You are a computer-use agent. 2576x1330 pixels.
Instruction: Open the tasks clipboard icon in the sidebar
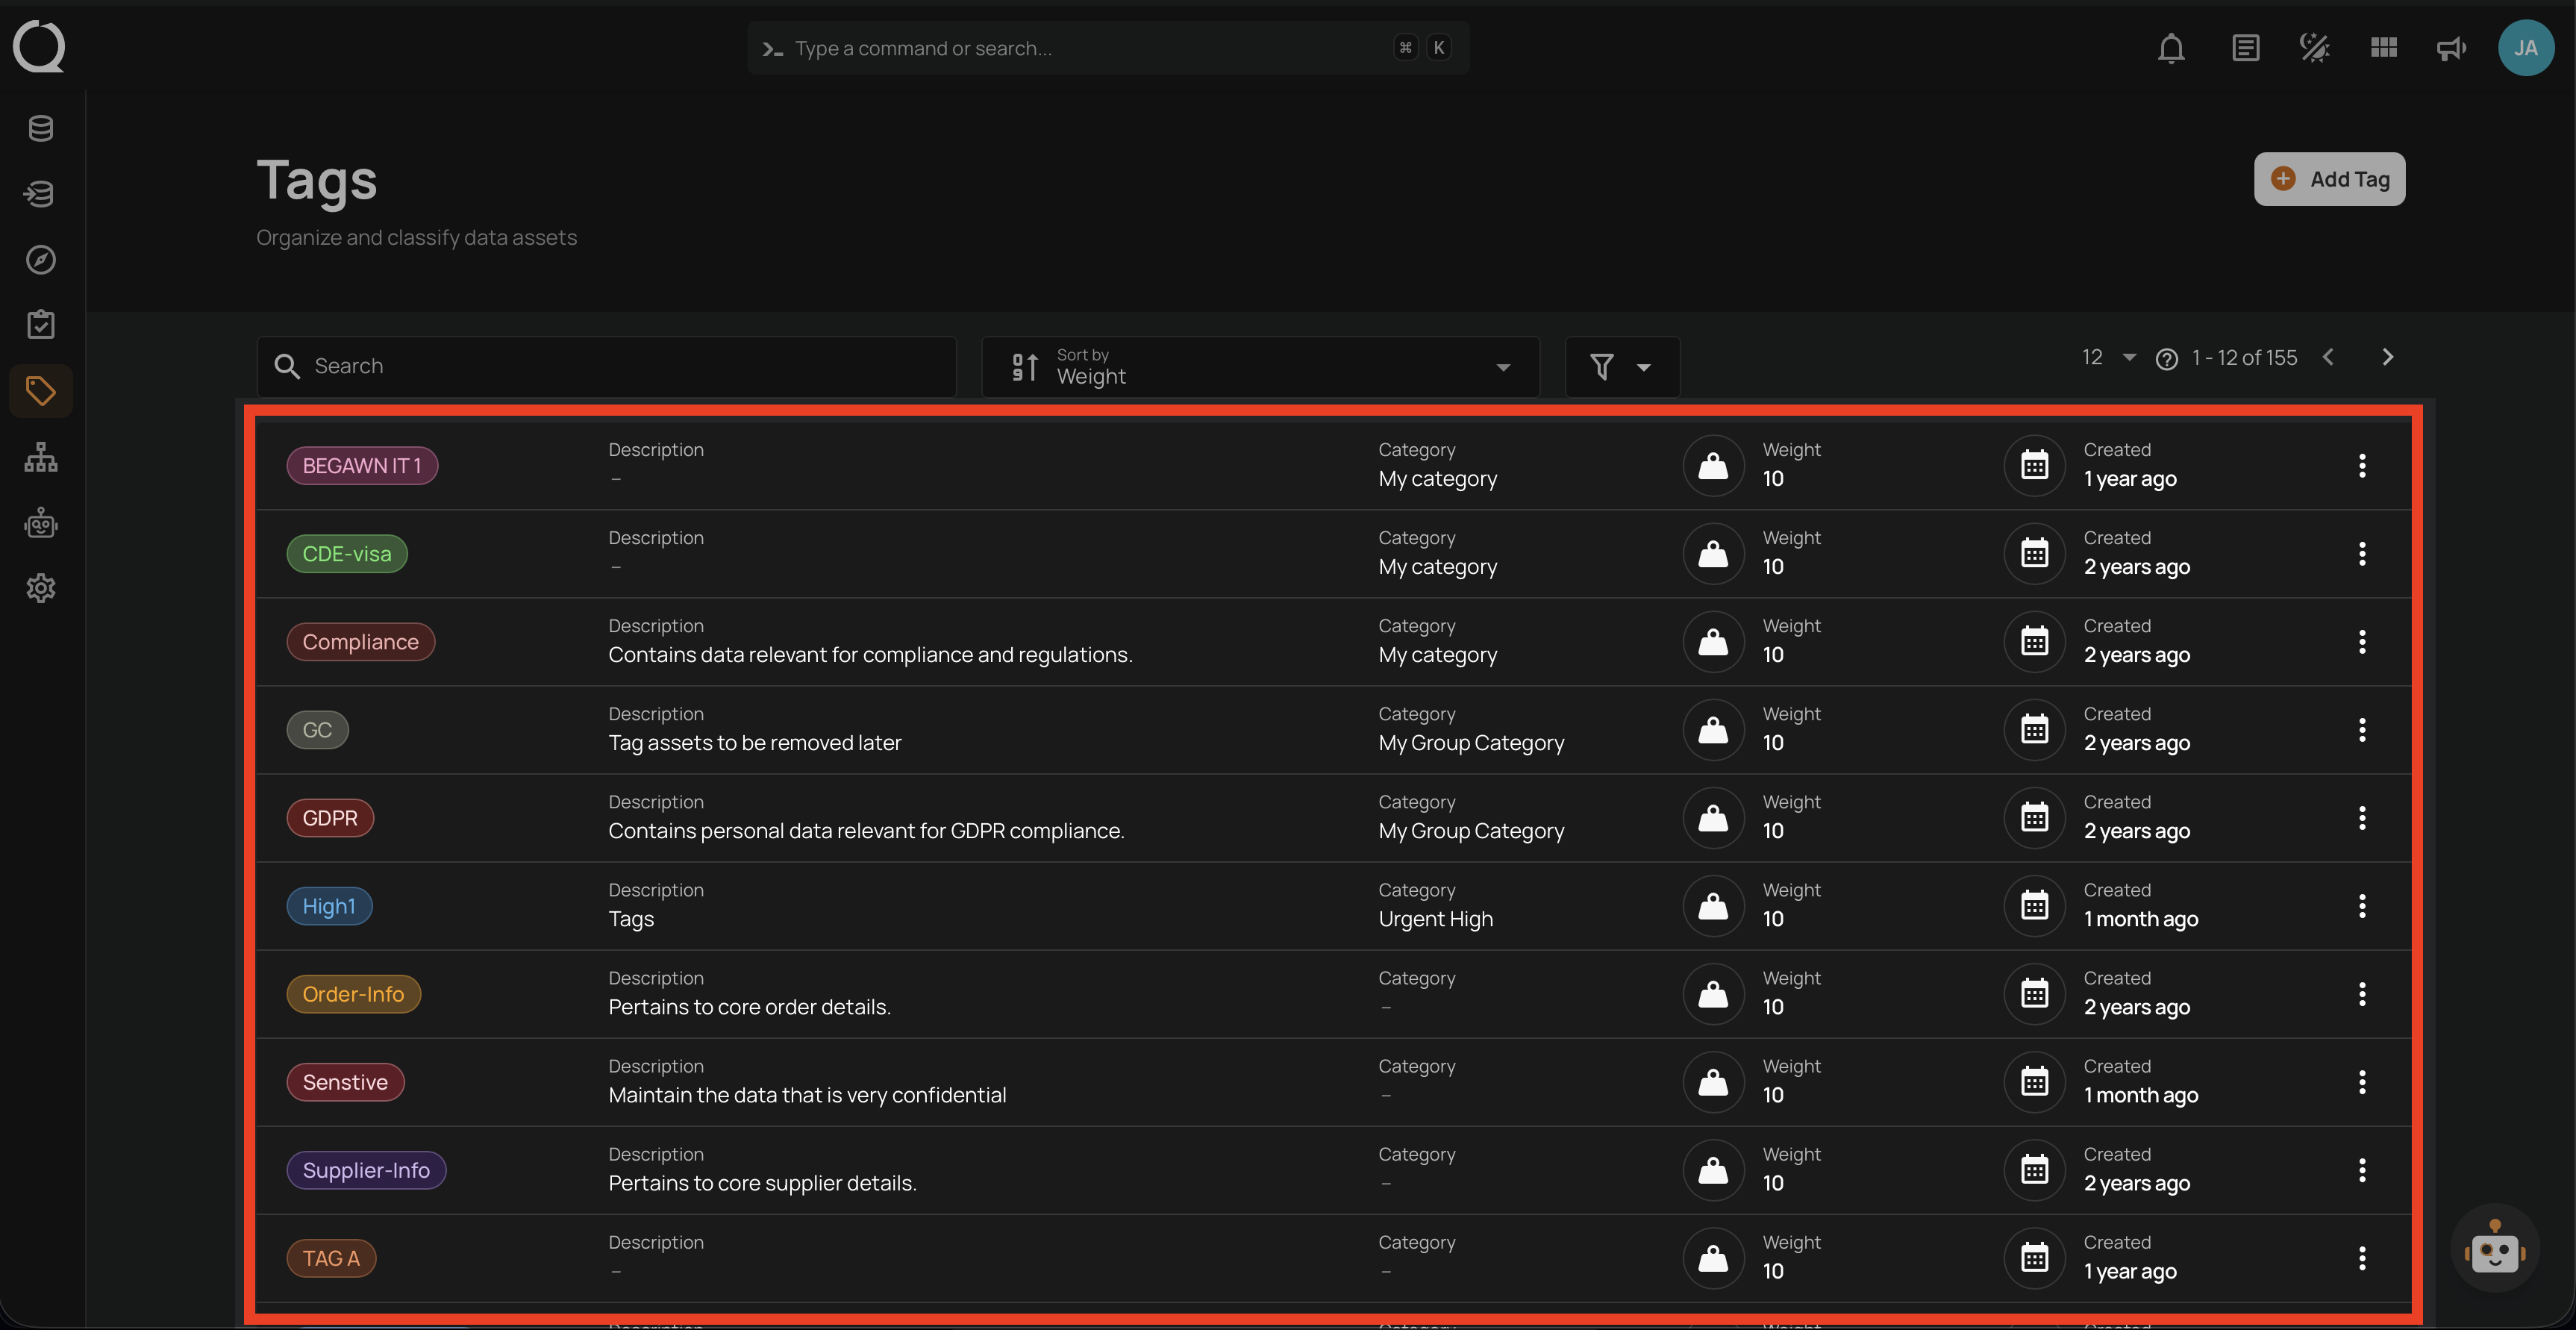coord(40,324)
